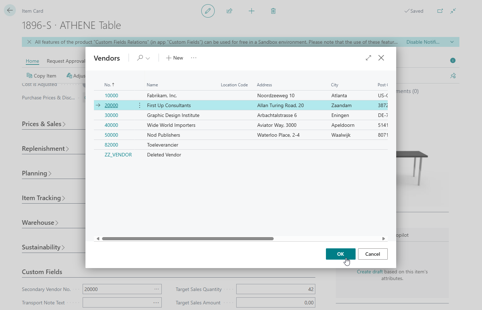This screenshot has height=310, width=482.
Task: Open row actions menu for vendor 20000
Action: pyautogui.click(x=139, y=105)
